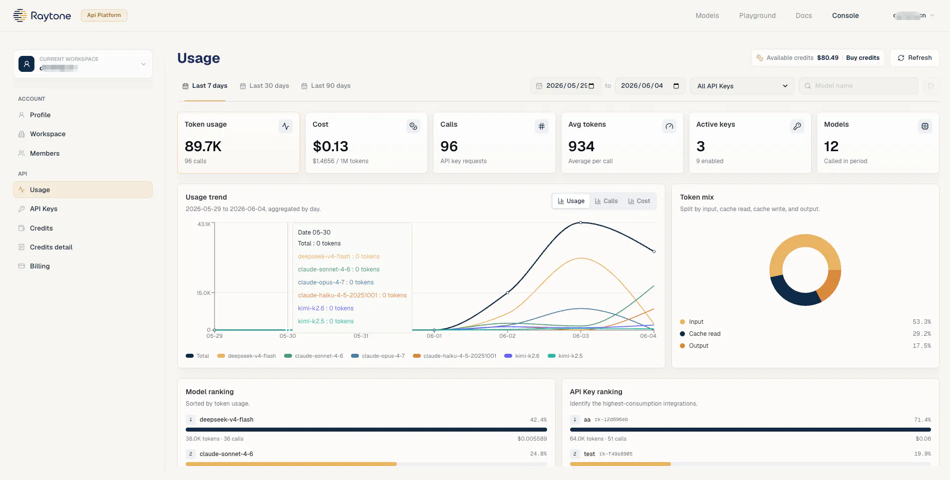Image resolution: width=950 pixels, height=480 pixels.
Task: Select Usage in the API sidebar section
Action: coord(83,190)
